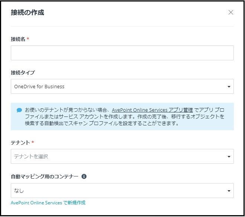Click the 接続名 field label
Screen dimensions: 245x217
[18, 39]
